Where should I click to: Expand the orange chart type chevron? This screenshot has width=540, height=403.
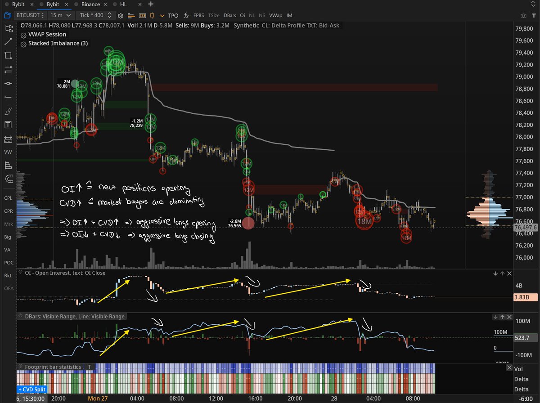(163, 15)
